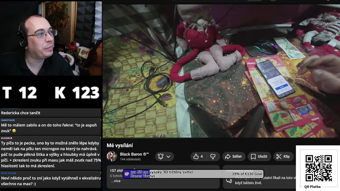The image size is (340, 191).
Task: Click the 19% of €130 Goal progress bar
Action: (x=193, y=174)
